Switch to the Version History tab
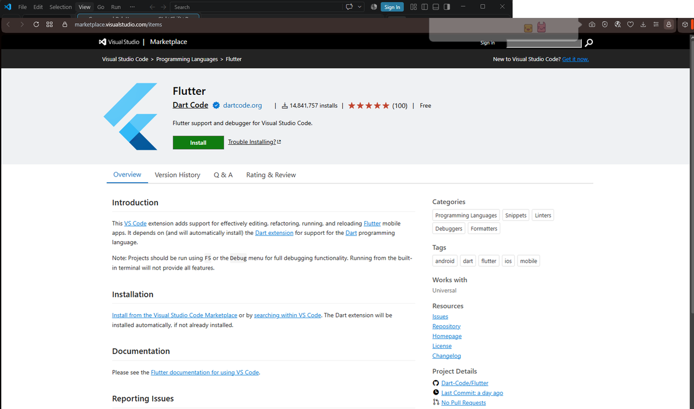This screenshot has height=409, width=694. pyautogui.click(x=178, y=175)
